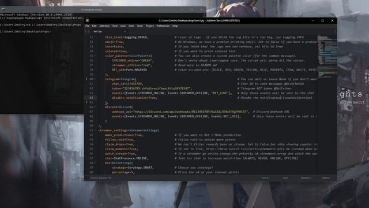Maximize the Command Prompt window
Viewport: 369px width, 208px height.
(x=192, y=10)
